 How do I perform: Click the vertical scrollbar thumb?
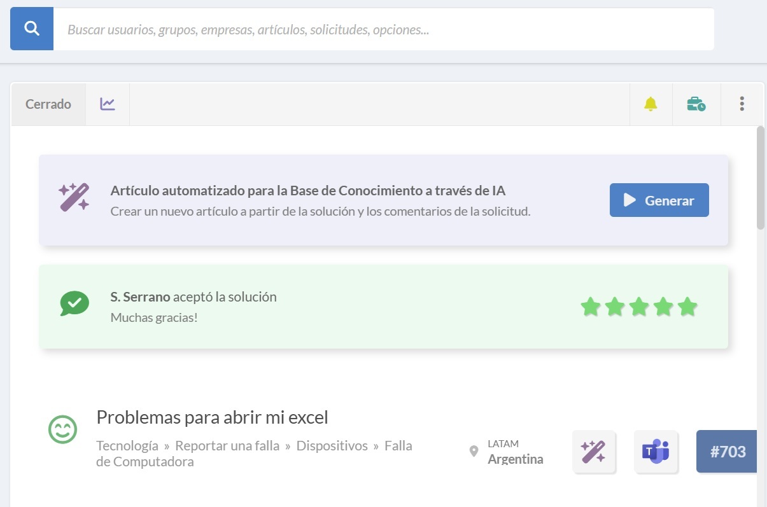(761, 178)
